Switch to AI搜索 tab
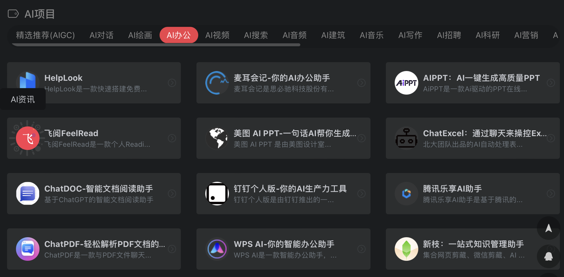Image resolution: width=564 pixels, height=277 pixels. [256, 35]
